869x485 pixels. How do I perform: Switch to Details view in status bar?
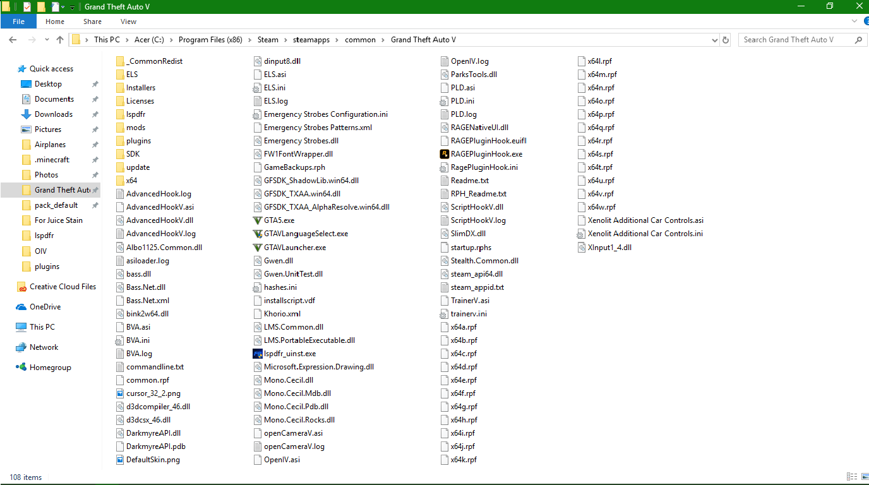pos(850,477)
